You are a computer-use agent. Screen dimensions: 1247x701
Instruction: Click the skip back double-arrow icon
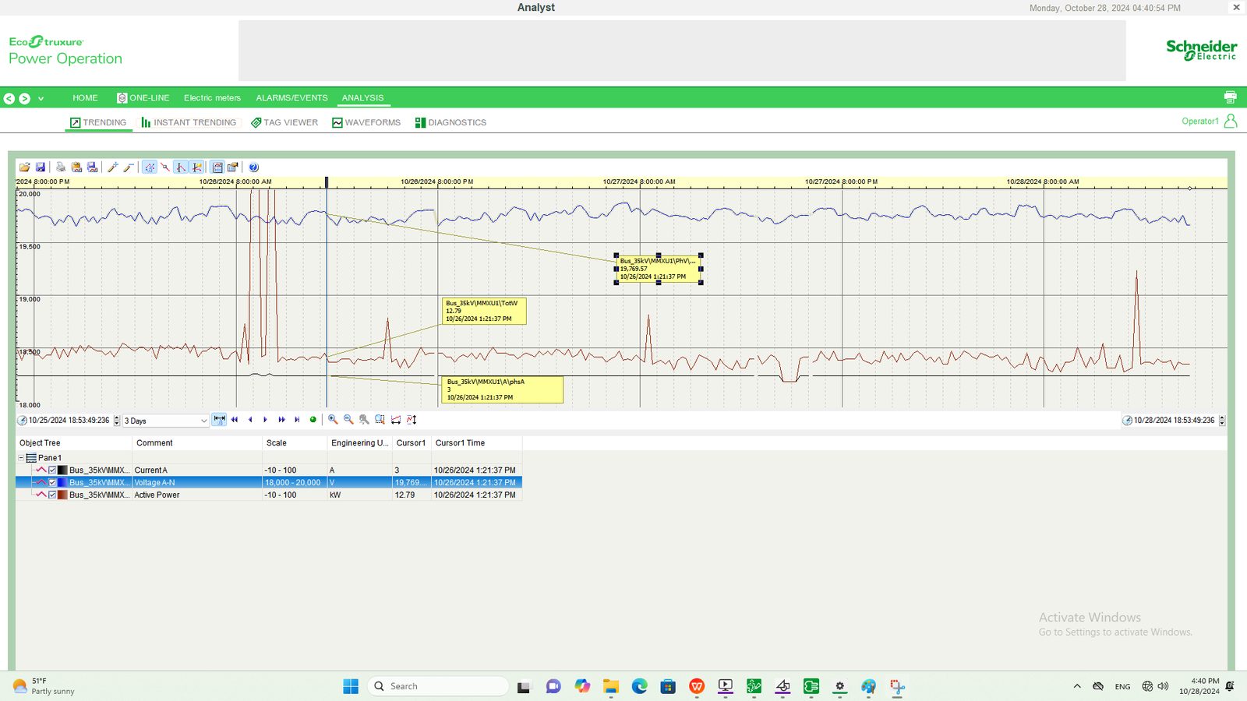point(235,419)
